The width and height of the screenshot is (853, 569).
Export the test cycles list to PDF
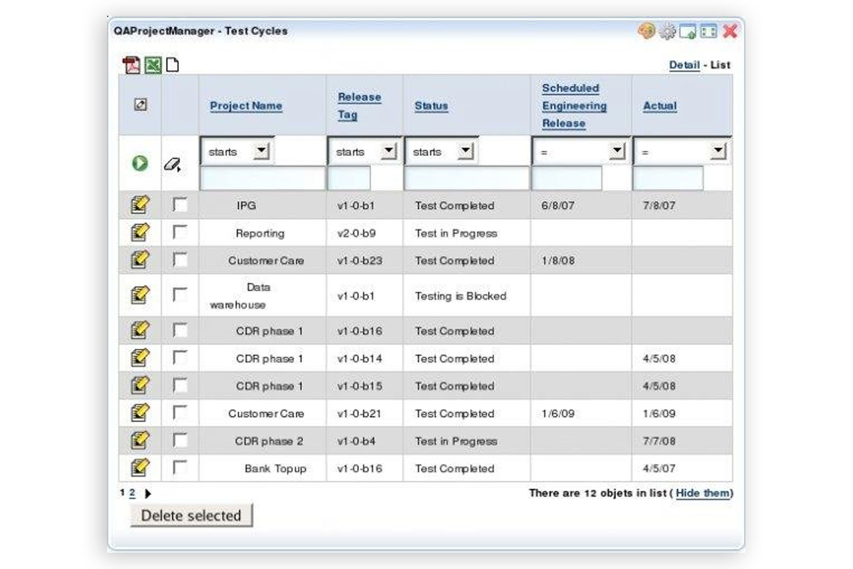(130, 65)
